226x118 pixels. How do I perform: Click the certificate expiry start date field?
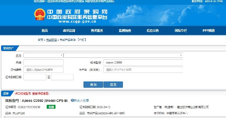[x=35, y=77]
